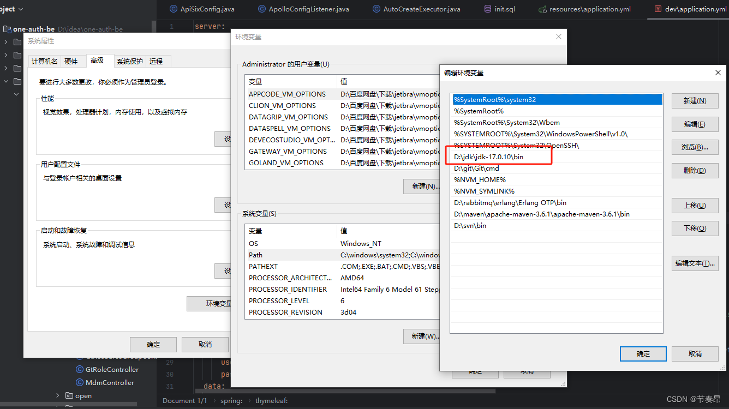
Task: Click spring: in the editor breadcrumb
Action: (231, 400)
